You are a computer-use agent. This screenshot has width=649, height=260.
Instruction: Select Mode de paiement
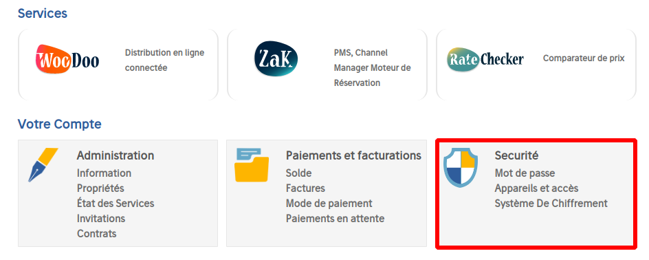[329, 204]
